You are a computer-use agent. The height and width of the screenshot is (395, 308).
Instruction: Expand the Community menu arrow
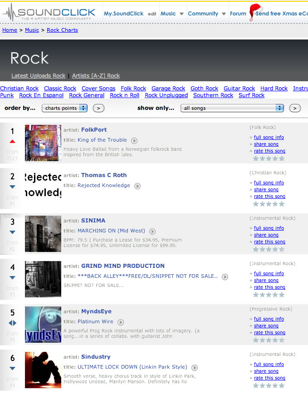(224, 14)
